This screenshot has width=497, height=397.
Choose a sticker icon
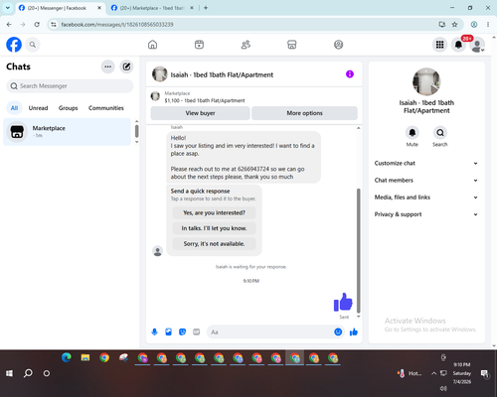[x=182, y=331]
